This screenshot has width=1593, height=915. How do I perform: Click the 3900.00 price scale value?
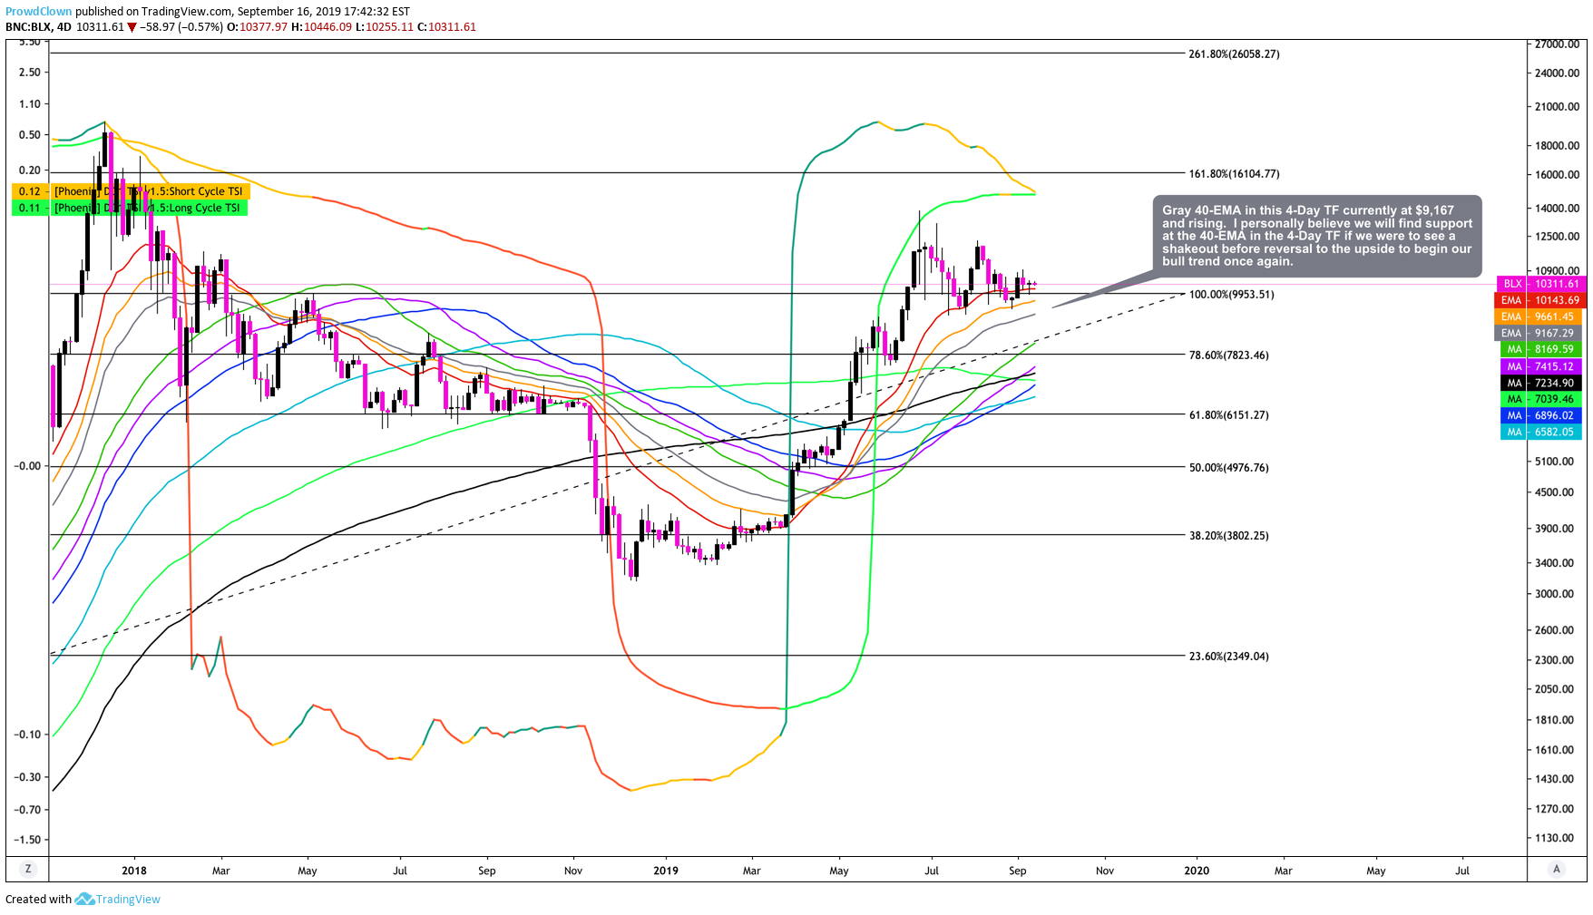1554,528
